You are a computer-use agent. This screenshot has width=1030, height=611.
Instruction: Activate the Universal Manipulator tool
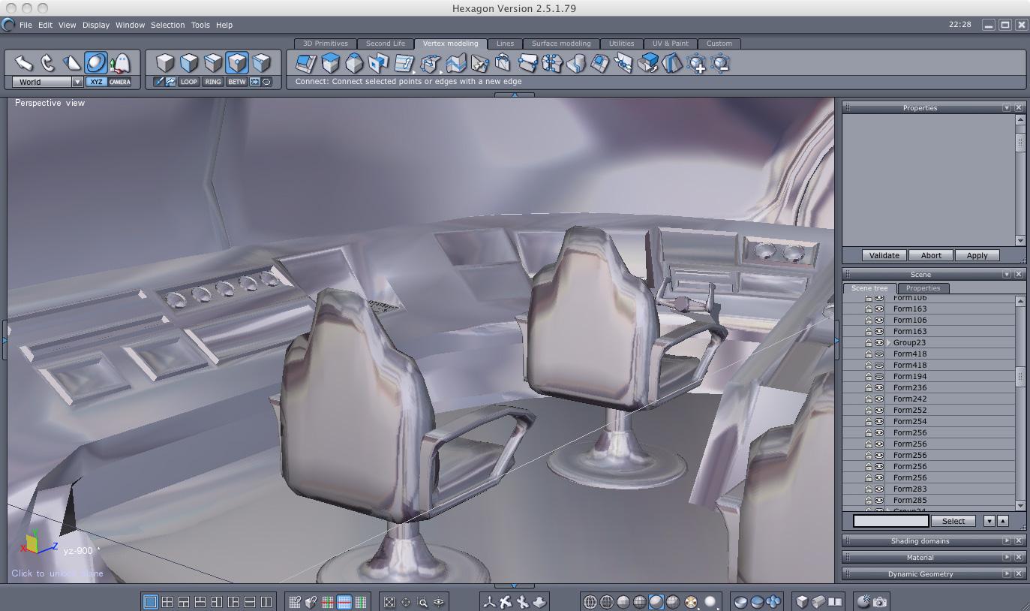(x=95, y=63)
